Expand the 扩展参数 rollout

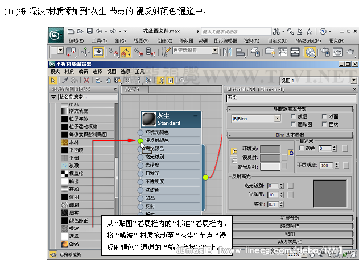[x=291, y=218]
